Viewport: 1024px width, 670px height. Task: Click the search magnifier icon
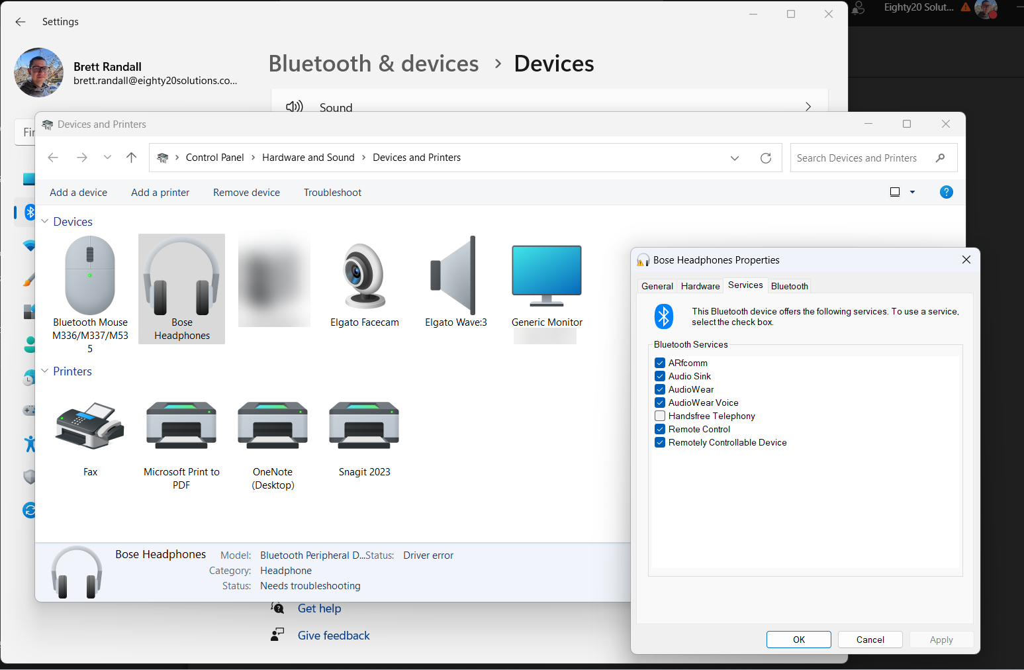point(940,158)
